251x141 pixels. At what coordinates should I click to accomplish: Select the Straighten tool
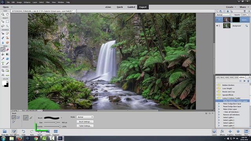[7, 75]
